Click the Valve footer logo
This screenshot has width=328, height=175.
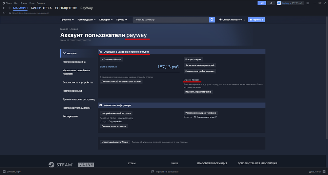click(x=86, y=165)
